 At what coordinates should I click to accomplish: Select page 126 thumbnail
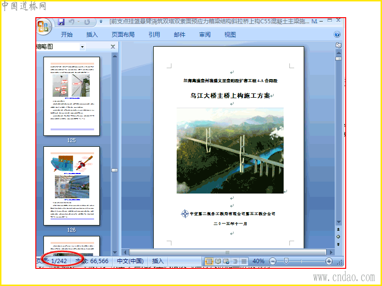click(x=72, y=186)
